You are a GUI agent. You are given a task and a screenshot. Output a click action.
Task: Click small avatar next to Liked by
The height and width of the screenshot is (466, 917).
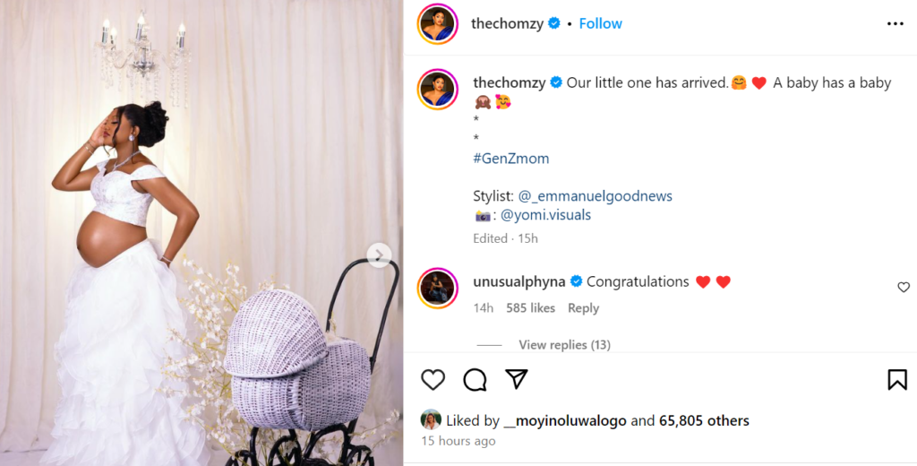tap(432, 420)
